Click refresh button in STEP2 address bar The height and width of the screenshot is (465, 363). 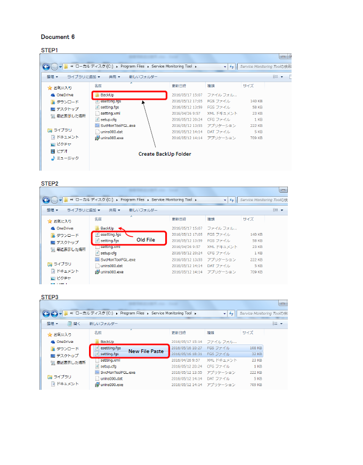coord(232,200)
